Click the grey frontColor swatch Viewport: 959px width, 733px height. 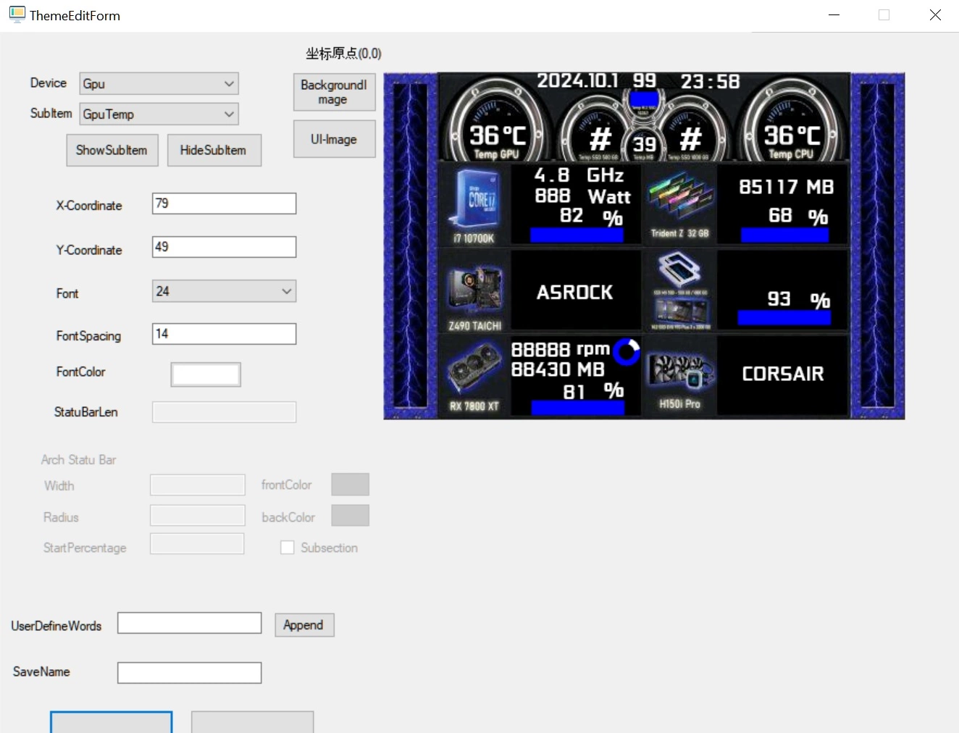(x=350, y=485)
